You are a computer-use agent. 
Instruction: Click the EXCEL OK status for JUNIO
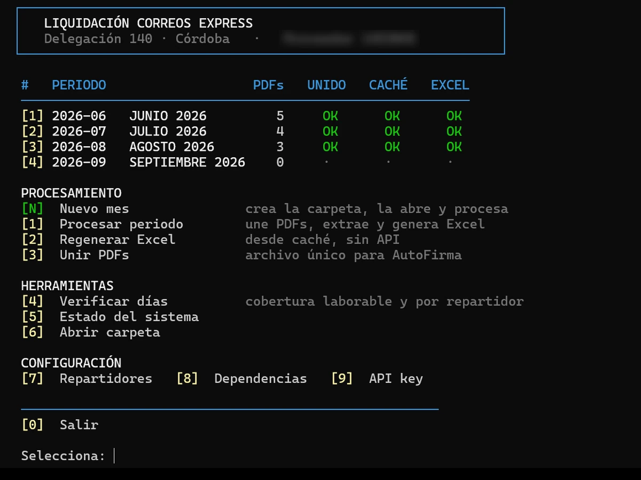454,116
